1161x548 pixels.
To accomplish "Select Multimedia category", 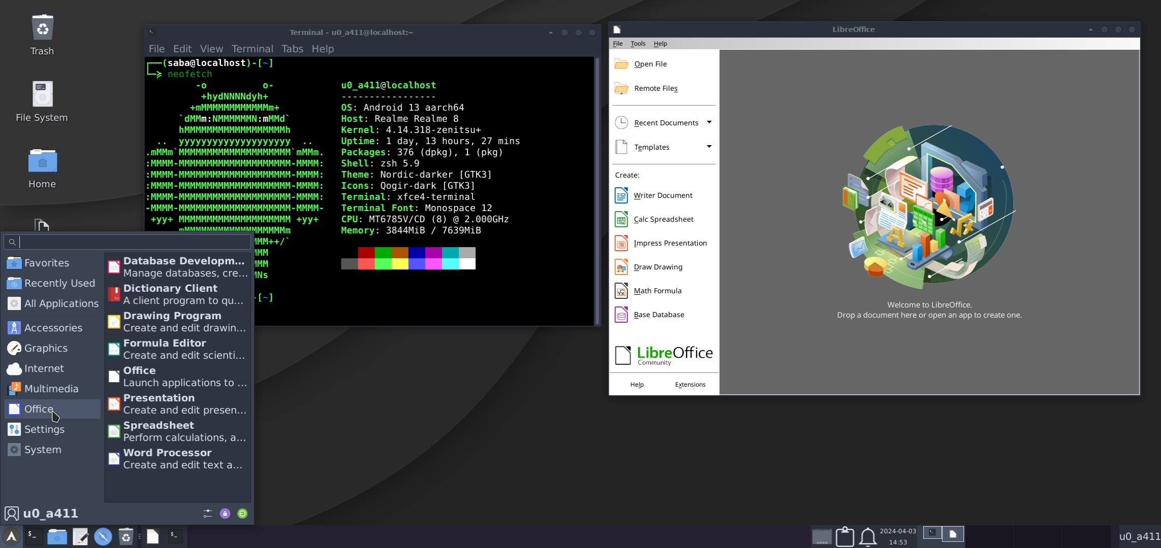I will (x=52, y=389).
